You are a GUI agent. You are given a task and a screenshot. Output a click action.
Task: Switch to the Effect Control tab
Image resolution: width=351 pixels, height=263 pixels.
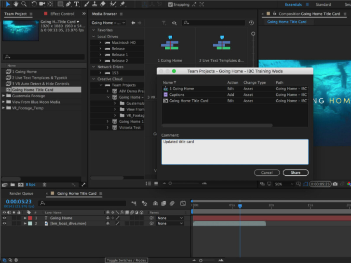click(x=62, y=14)
